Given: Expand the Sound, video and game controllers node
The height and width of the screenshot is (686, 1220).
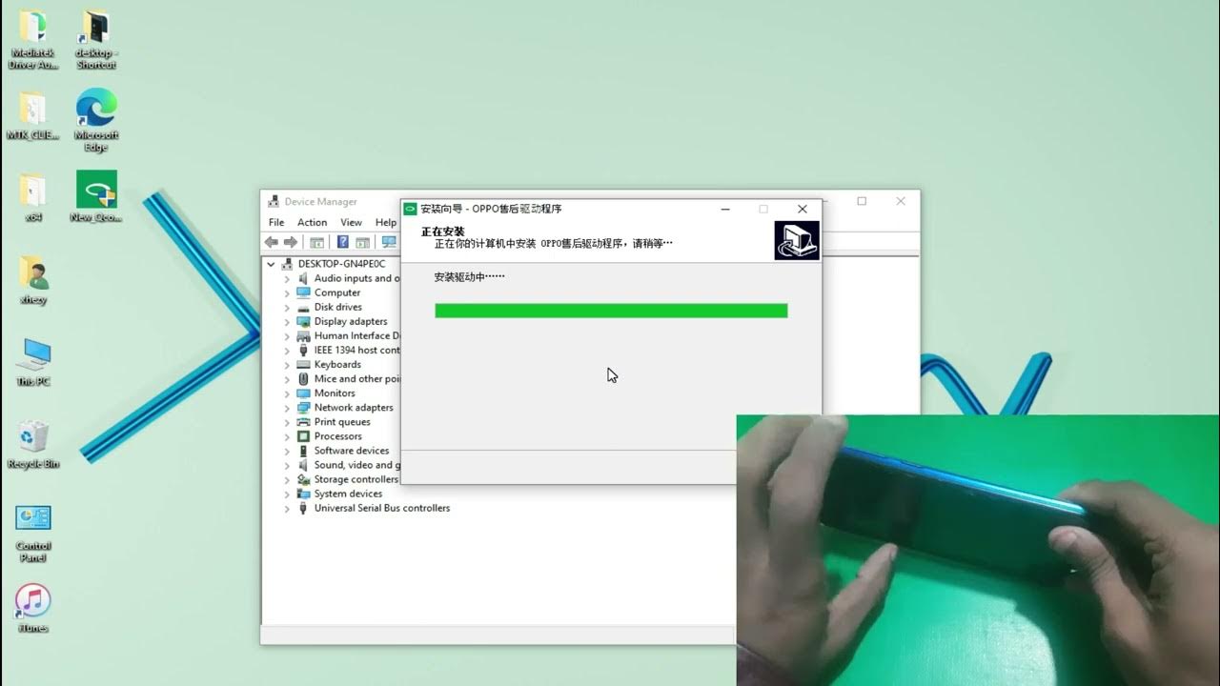Looking at the screenshot, I should tap(287, 465).
